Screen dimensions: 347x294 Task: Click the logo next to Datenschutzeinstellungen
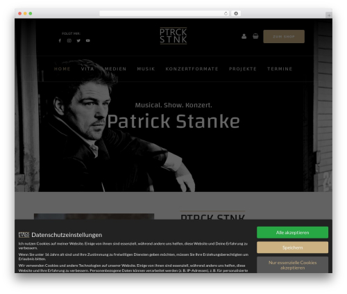tap(24, 235)
